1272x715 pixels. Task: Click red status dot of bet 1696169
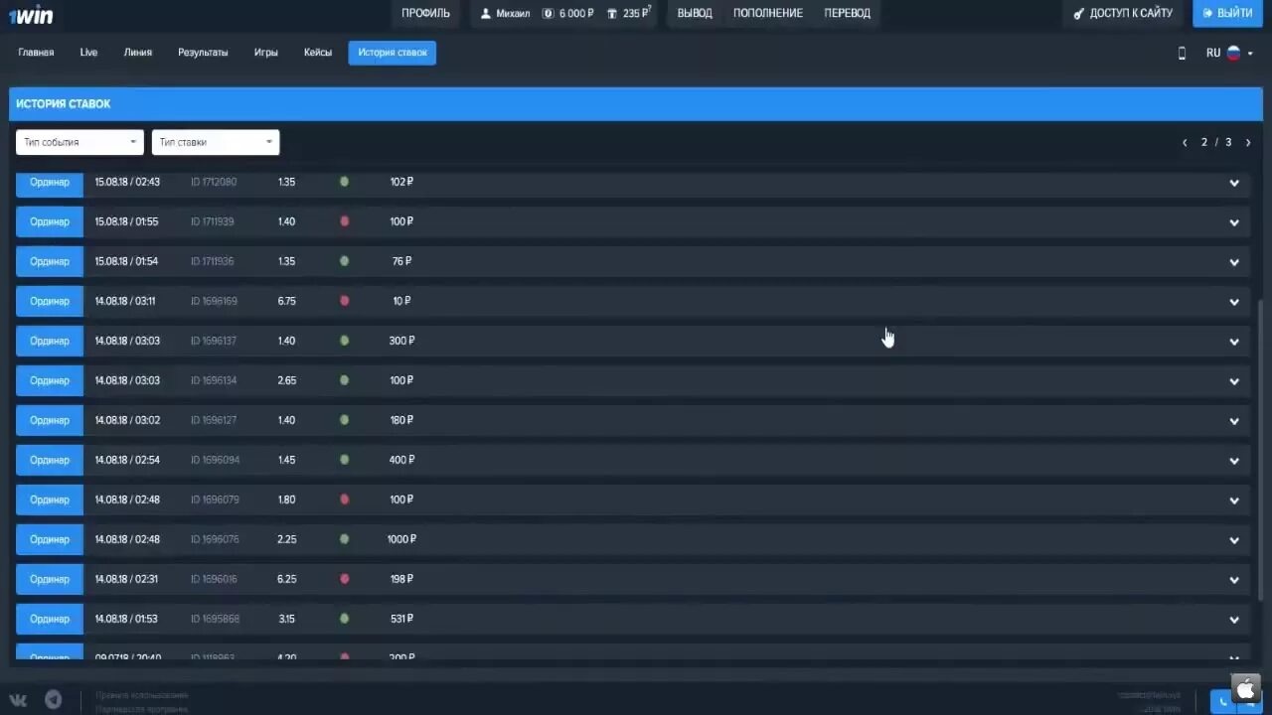click(x=345, y=301)
